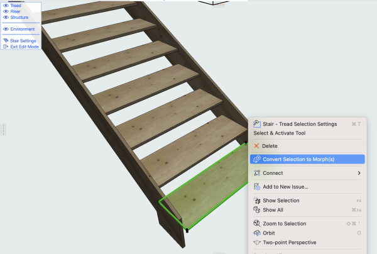Click the Convert Selection to Morph icon
The height and width of the screenshot is (254, 377).
256,159
